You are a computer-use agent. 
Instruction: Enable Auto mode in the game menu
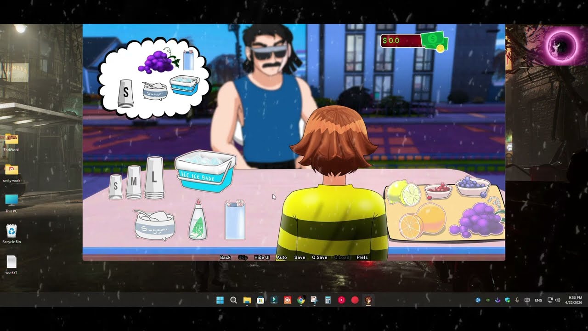coord(282,257)
